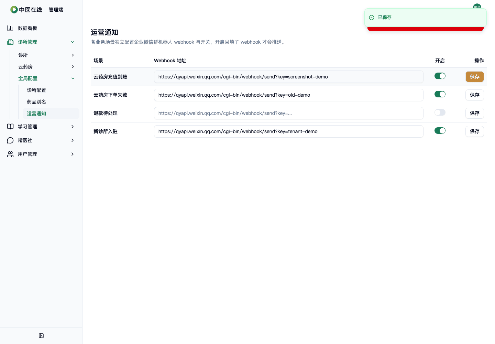Click the 场景 column header
The height and width of the screenshot is (344, 495).
click(98, 61)
